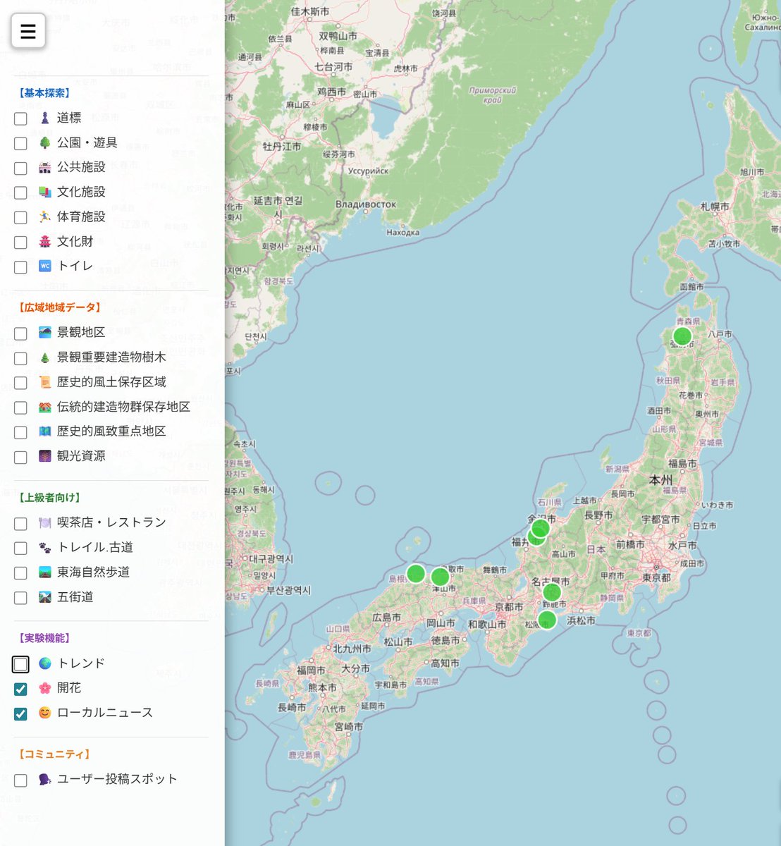Enable the ユーザー投稿スポット checkbox
The width and height of the screenshot is (781, 846).
pyautogui.click(x=20, y=780)
